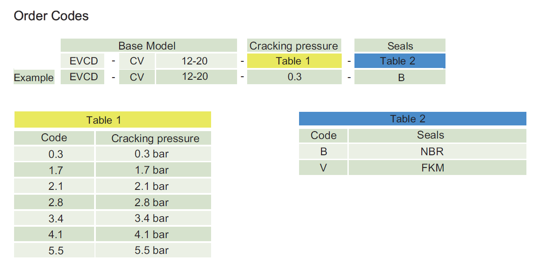The width and height of the screenshot is (544, 264).
Task: Select the "Example" row label
Action: point(34,78)
